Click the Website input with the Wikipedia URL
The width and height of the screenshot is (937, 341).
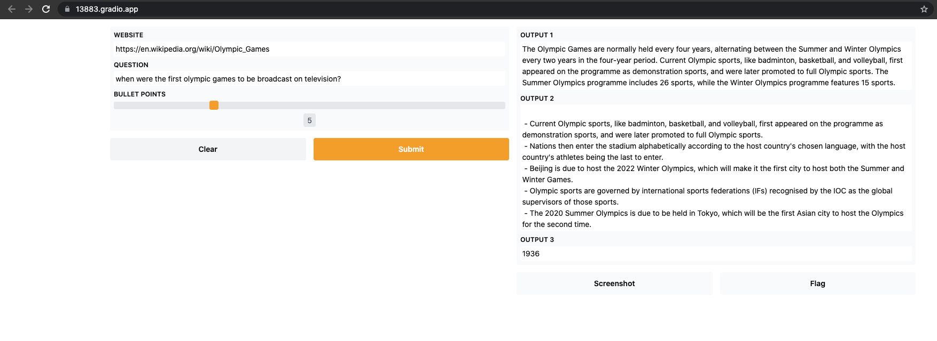pos(309,49)
